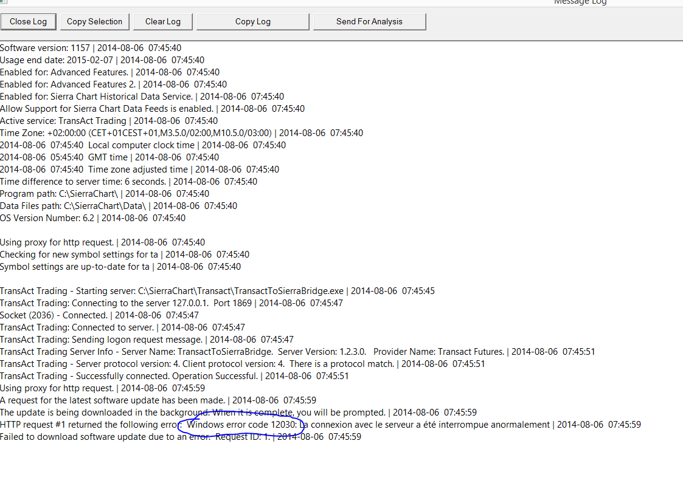
Task: Select 'Connecting to the server 127.0.0.1' line
Action: (172, 304)
